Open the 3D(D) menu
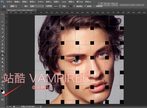The height and width of the screenshot is (108, 147). click(64, 2)
